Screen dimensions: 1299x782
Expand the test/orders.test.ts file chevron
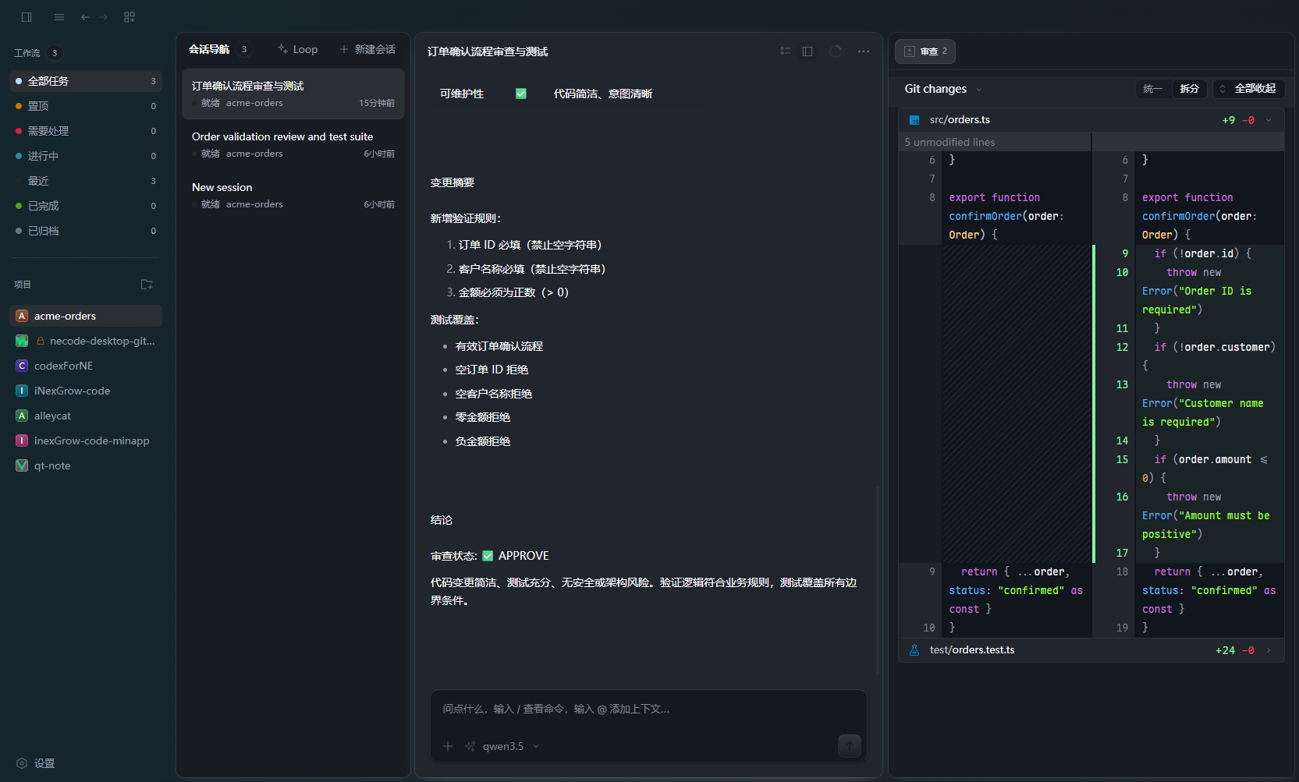click(x=1269, y=650)
